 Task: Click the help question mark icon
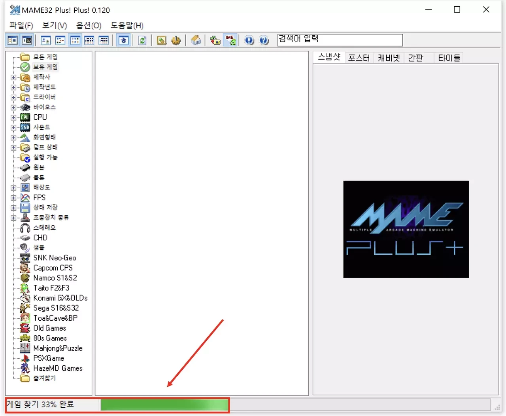(264, 40)
